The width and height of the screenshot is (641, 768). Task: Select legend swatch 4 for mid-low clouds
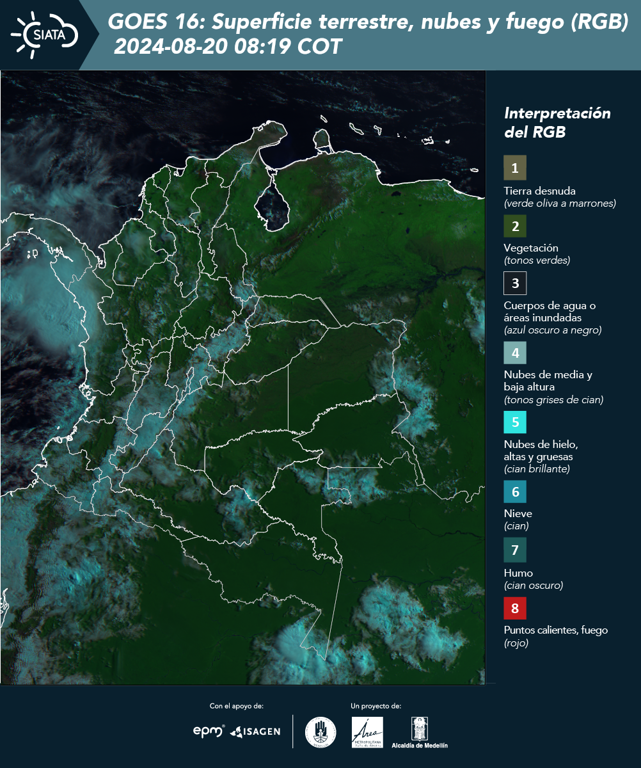[515, 352]
